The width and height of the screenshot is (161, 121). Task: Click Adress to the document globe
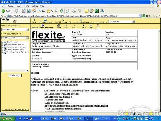(43, 26)
